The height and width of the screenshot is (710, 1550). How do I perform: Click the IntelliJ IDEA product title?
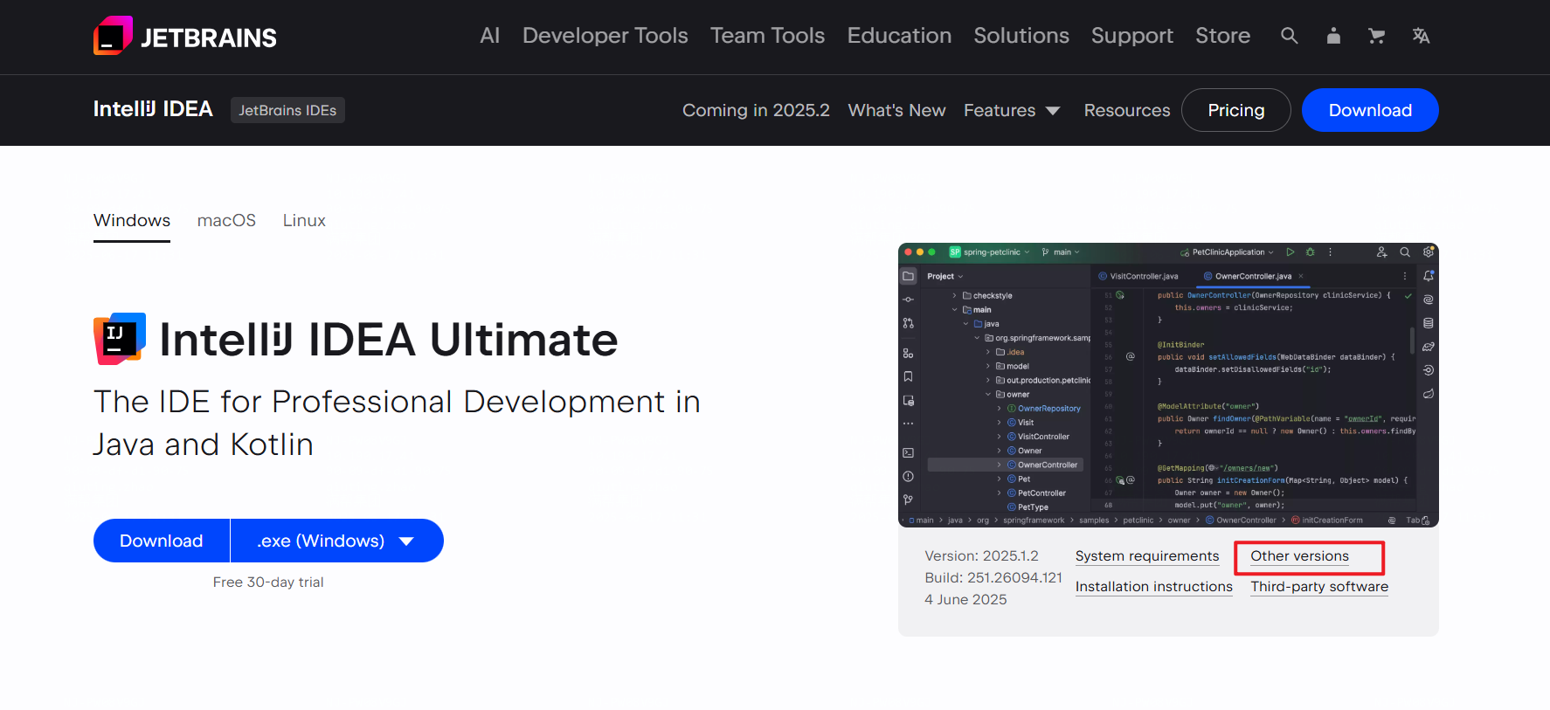click(x=153, y=109)
